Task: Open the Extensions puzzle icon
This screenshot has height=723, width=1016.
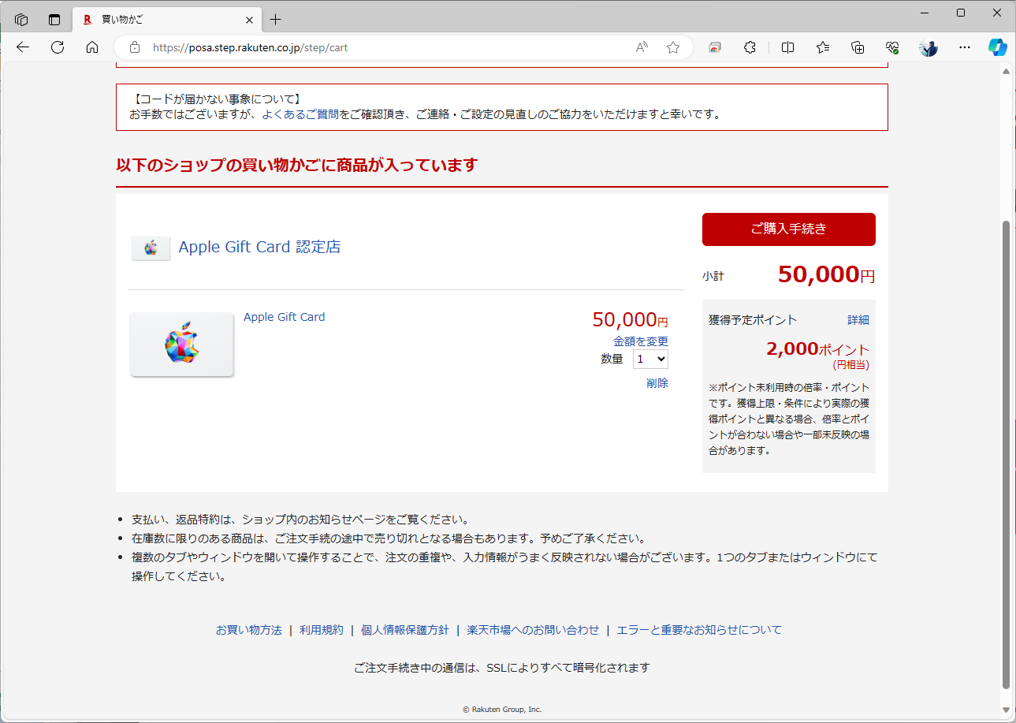Action: [750, 47]
